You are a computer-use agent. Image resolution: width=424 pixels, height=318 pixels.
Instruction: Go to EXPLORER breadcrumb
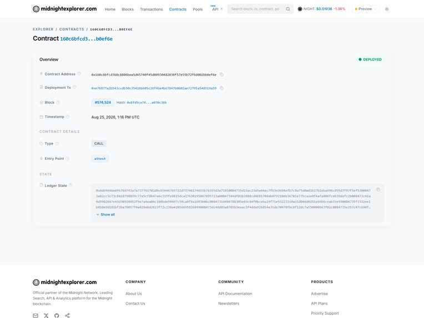point(43,29)
